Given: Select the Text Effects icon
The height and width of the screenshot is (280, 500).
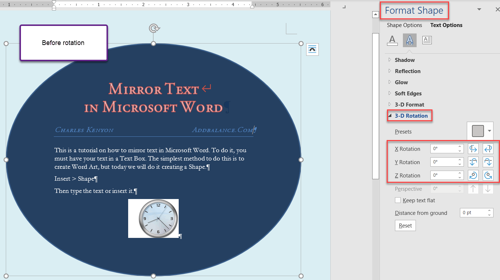Looking at the screenshot, I should (410, 40).
